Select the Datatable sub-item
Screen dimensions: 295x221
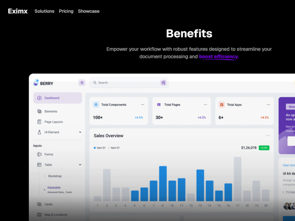[x=54, y=187]
